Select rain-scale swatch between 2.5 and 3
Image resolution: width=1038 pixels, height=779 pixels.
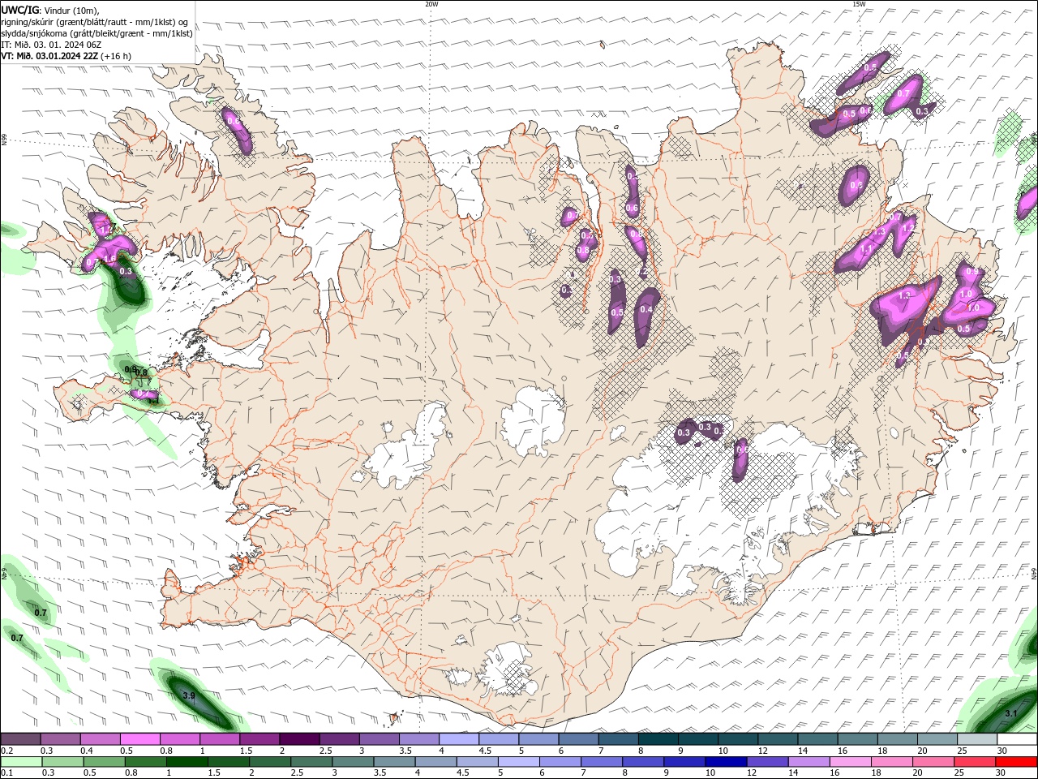[x=311, y=762]
